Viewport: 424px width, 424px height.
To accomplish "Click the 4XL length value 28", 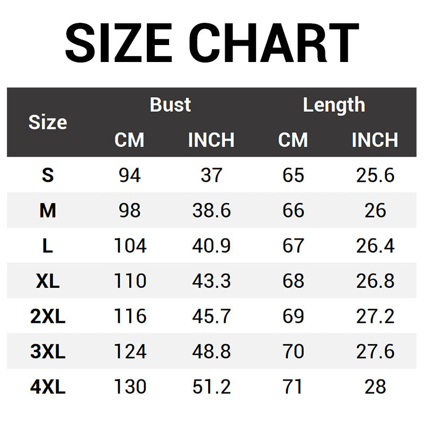I will 375,387.
